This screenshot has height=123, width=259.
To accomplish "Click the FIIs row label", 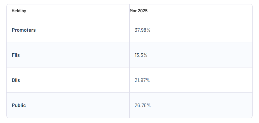I will [16, 55].
